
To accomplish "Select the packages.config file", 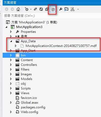I will click(33, 107).
